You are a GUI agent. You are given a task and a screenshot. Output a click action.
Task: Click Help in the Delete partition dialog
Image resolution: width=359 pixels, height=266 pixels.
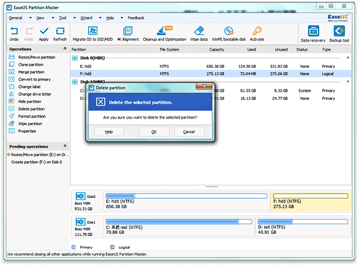[x=109, y=132]
